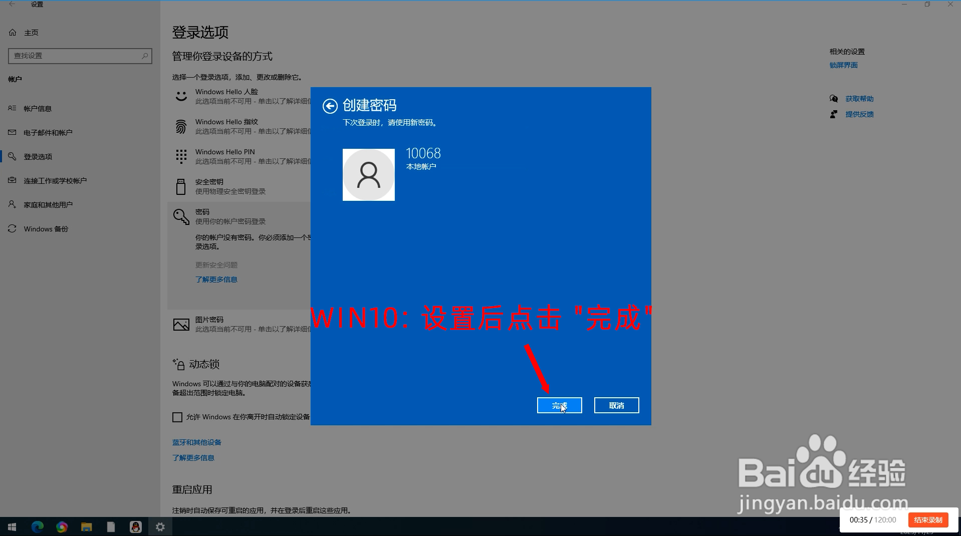Viewport: 961px width, 536px height.
Task: Open 电子邮件和帐户 in sidebar
Action: 80,132
